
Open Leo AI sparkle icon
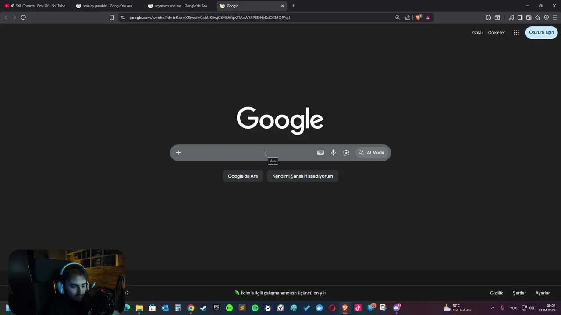click(537, 17)
